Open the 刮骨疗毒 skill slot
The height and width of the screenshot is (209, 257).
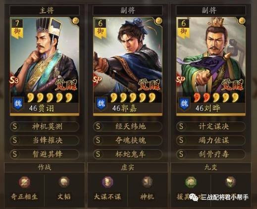point(211,154)
